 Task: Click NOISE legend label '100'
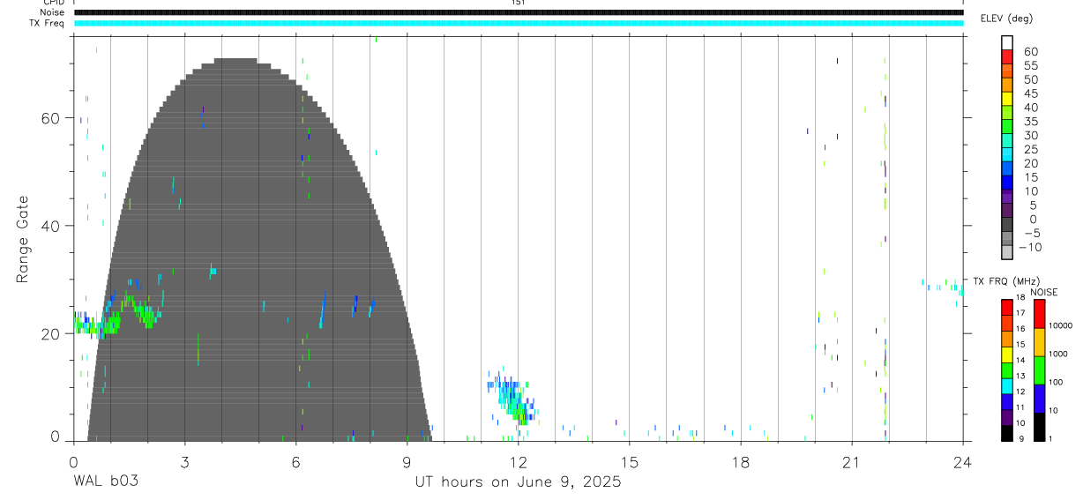pyautogui.click(x=1057, y=383)
